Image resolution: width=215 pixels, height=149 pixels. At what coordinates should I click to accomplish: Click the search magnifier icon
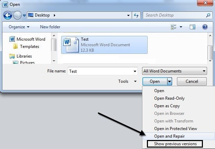tap(208, 15)
